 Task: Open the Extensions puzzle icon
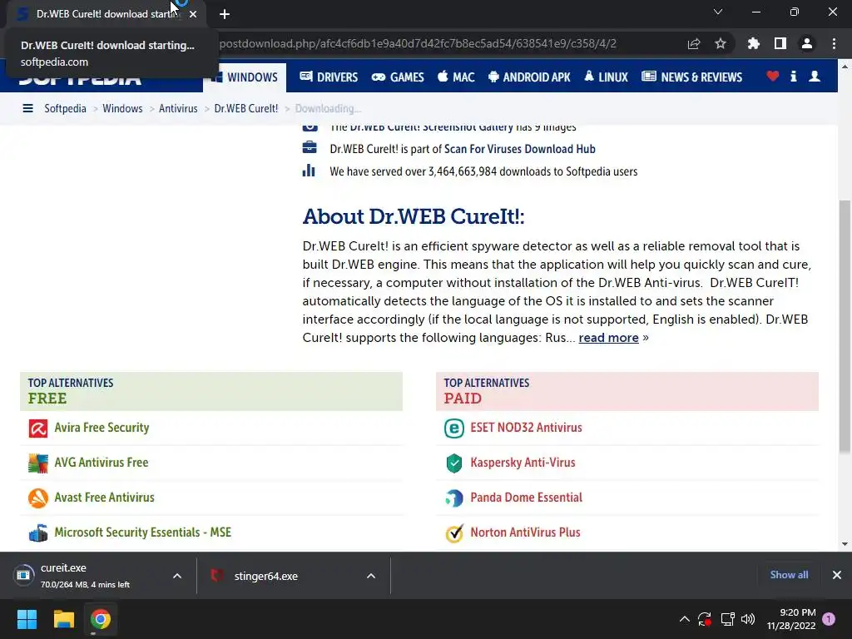(x=753, y=43)
